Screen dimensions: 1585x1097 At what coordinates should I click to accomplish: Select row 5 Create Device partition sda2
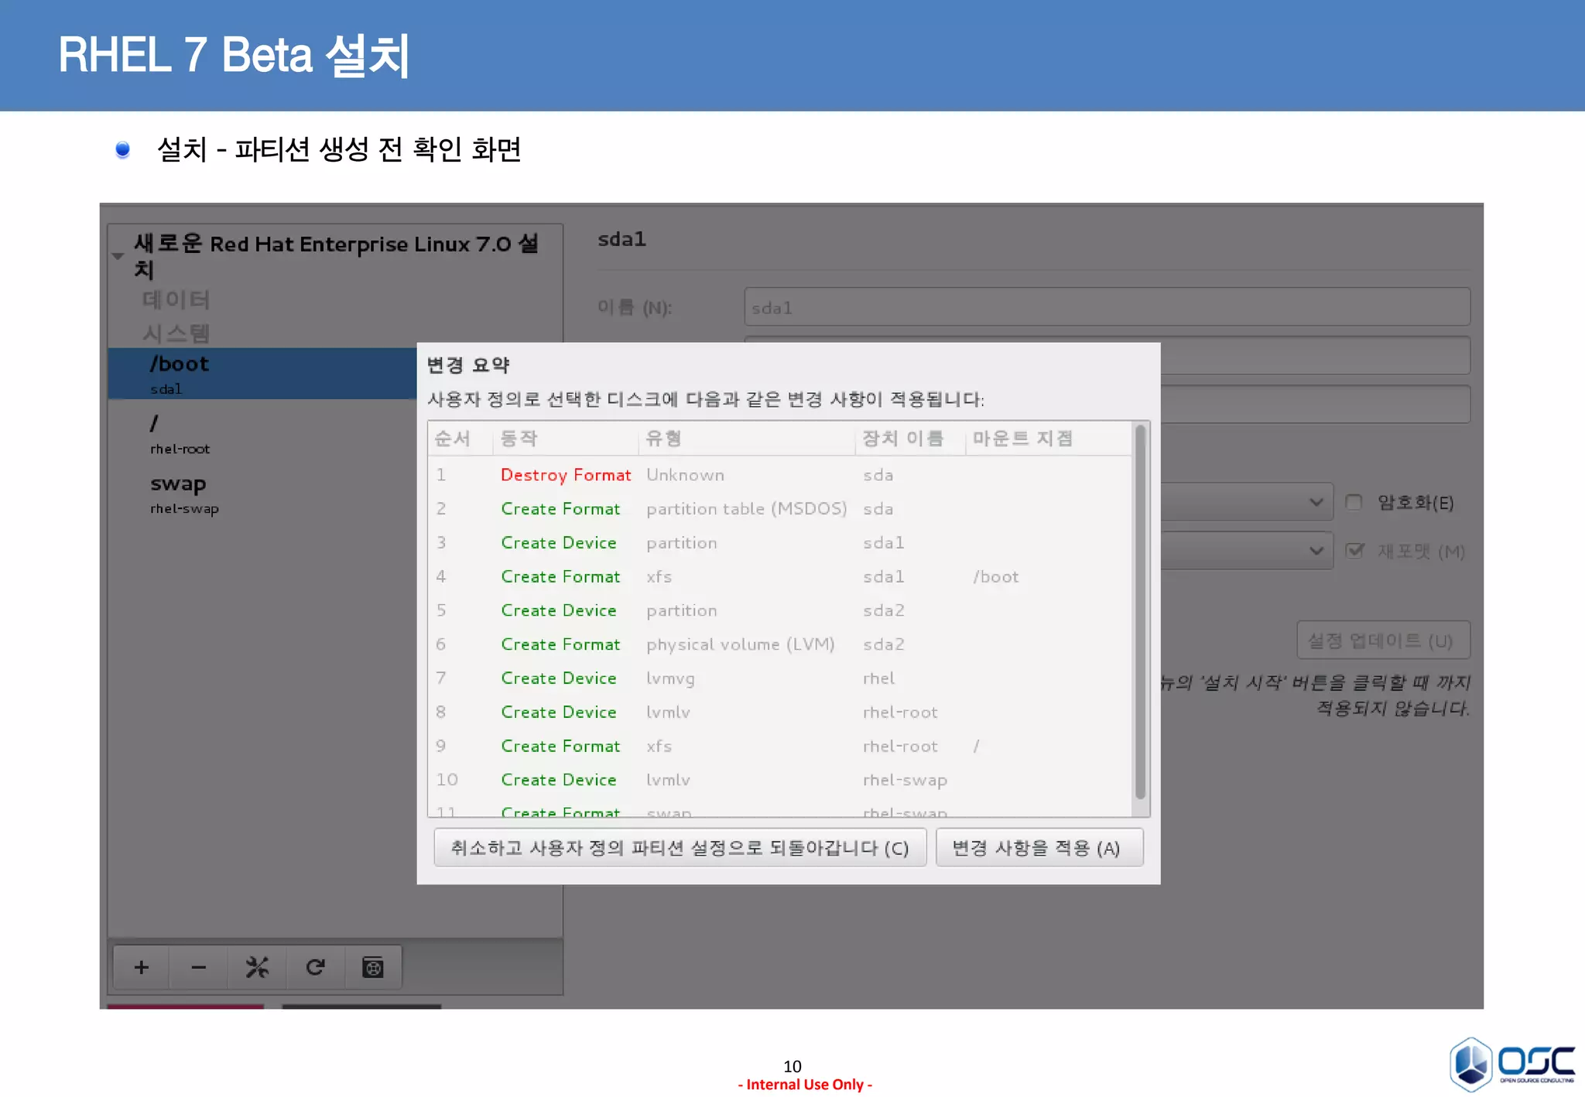[780, 610]
